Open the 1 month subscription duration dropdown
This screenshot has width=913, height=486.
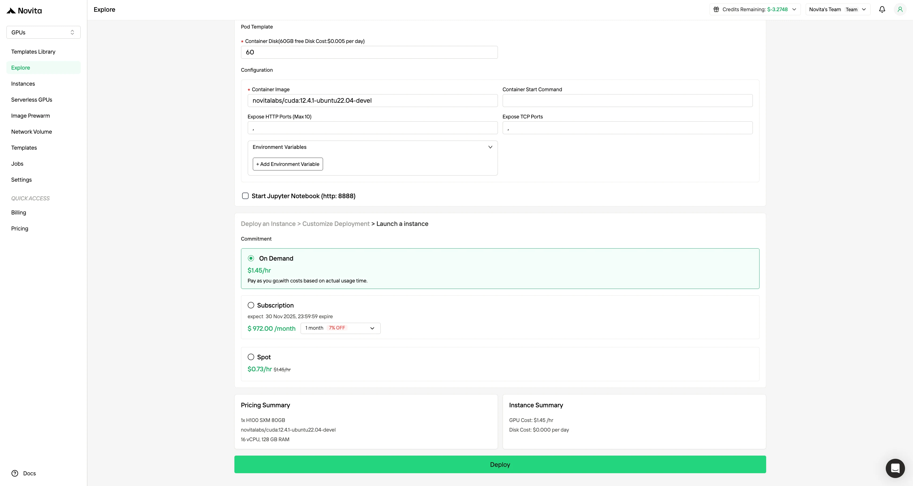coord(340,328)
